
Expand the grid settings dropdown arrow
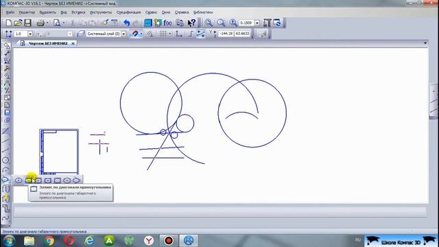tap(169, 34)
